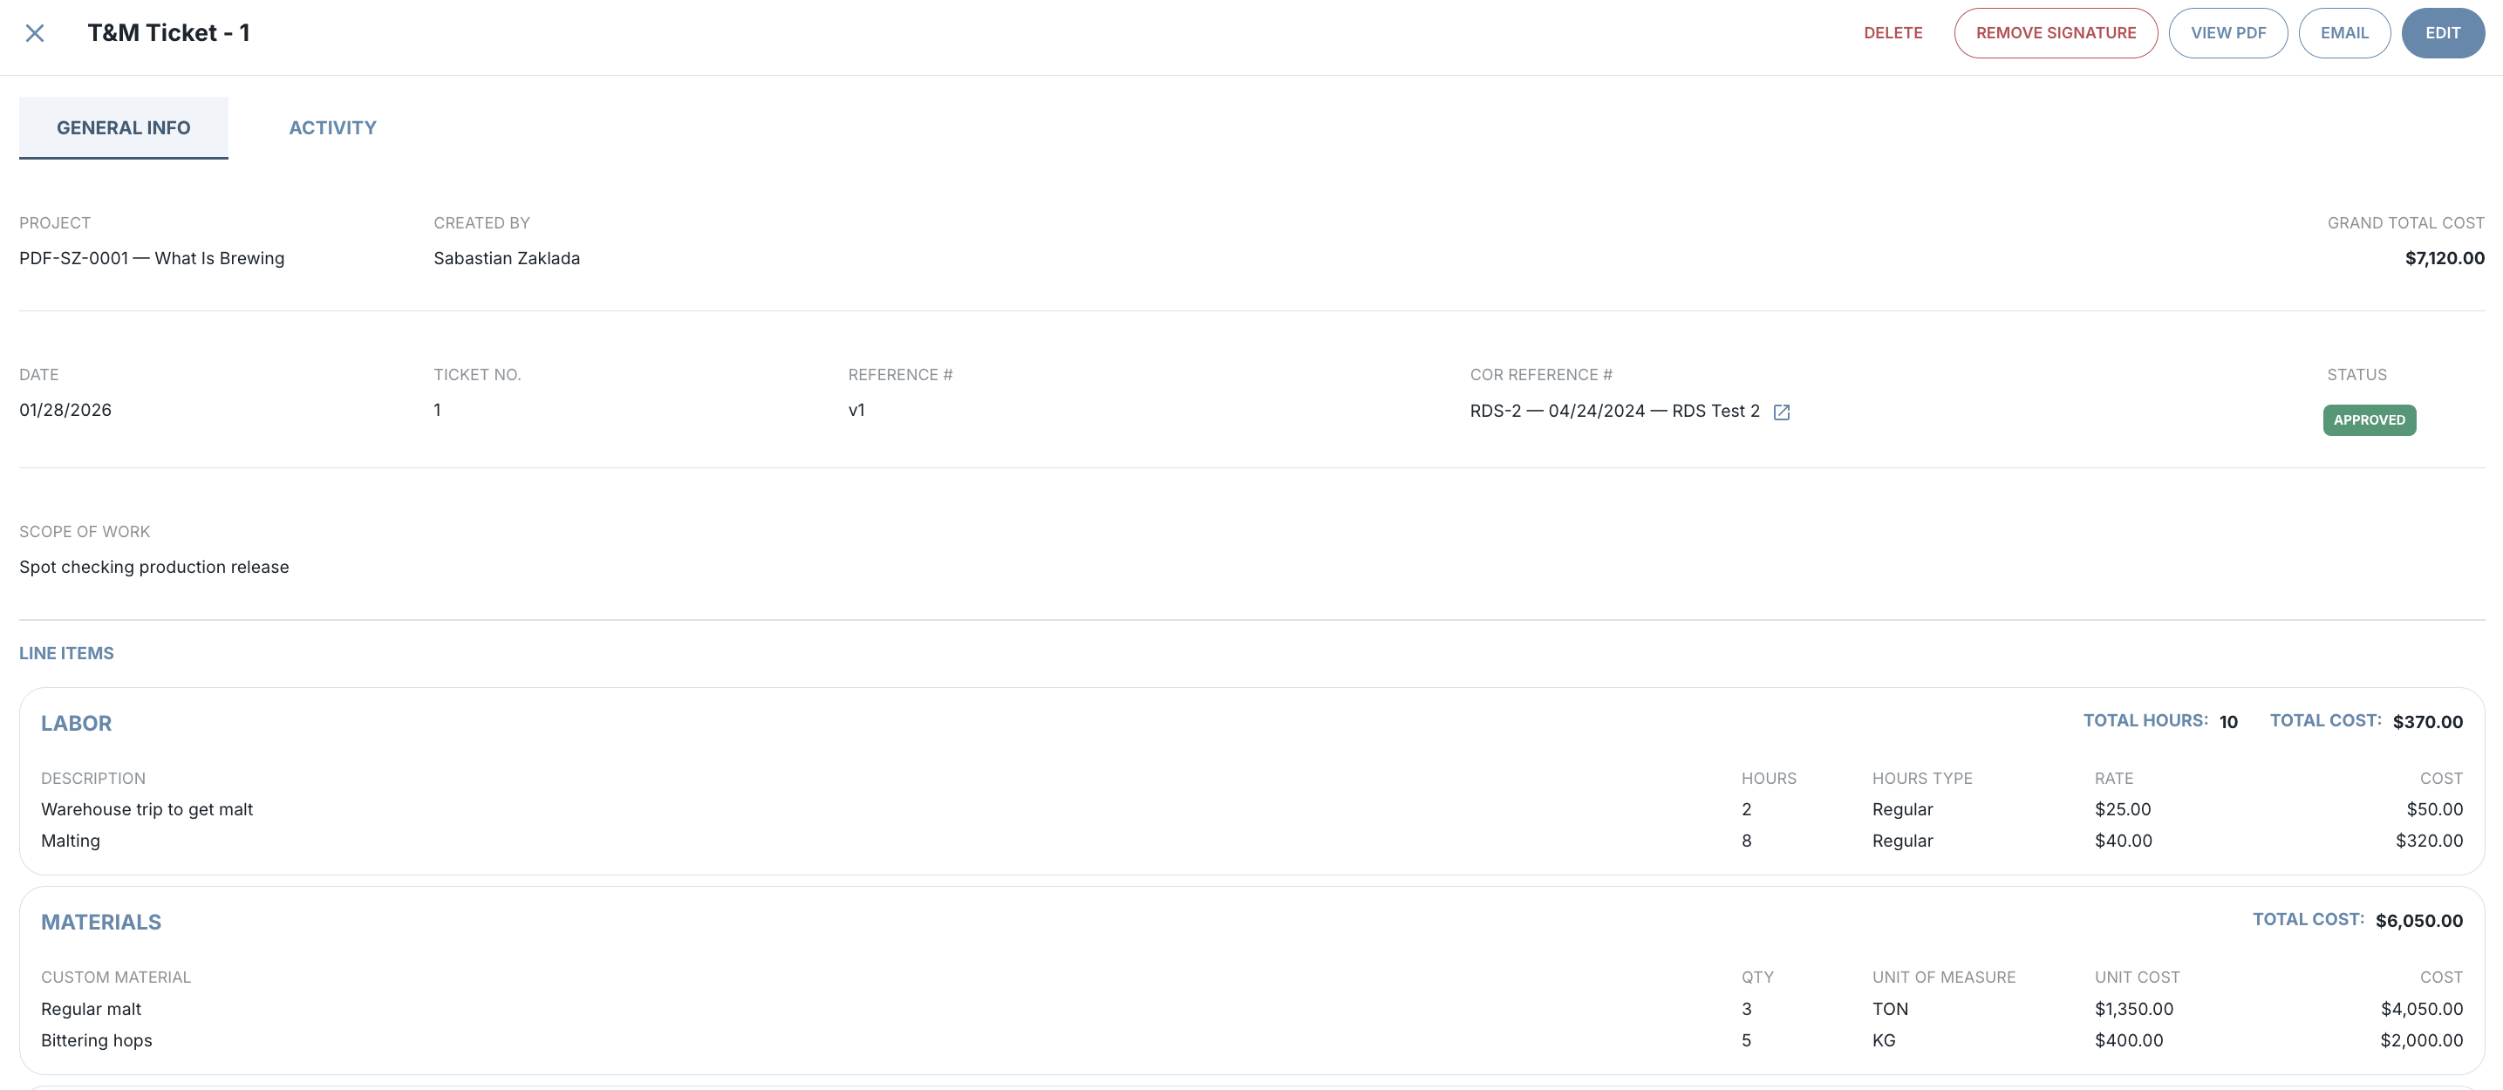Click the DELETE button
This screenshot has height=1090, width=2503.
click(1893, 33)
